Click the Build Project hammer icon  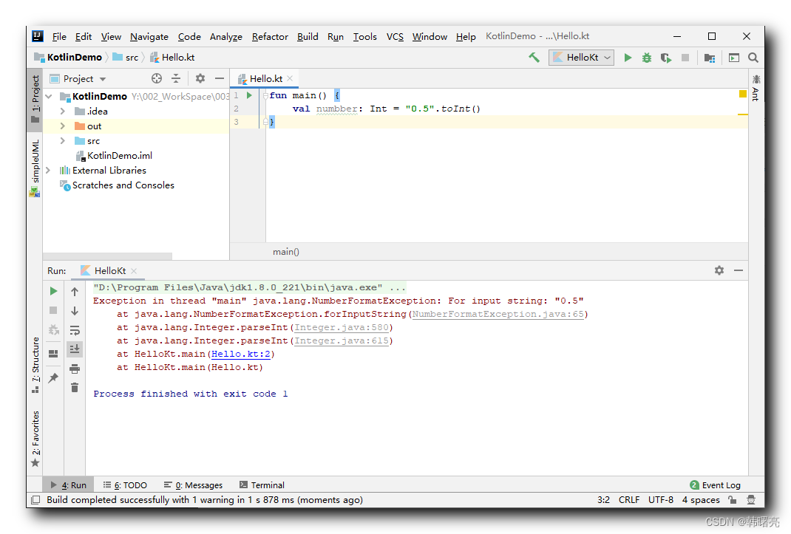click(534, 58)
